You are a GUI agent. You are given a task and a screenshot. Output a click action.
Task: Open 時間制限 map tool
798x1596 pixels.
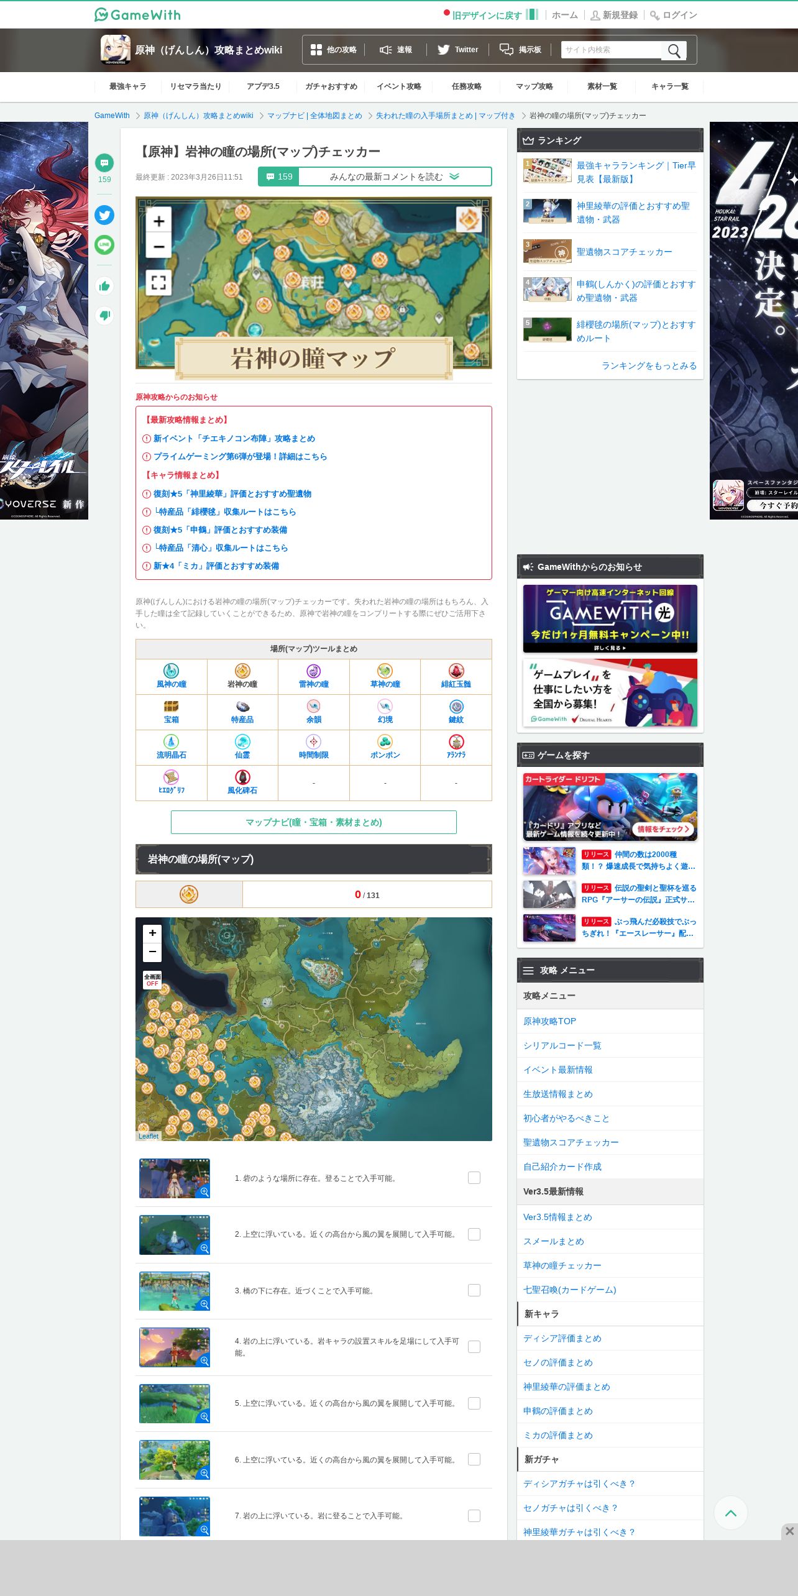point(314,747)
